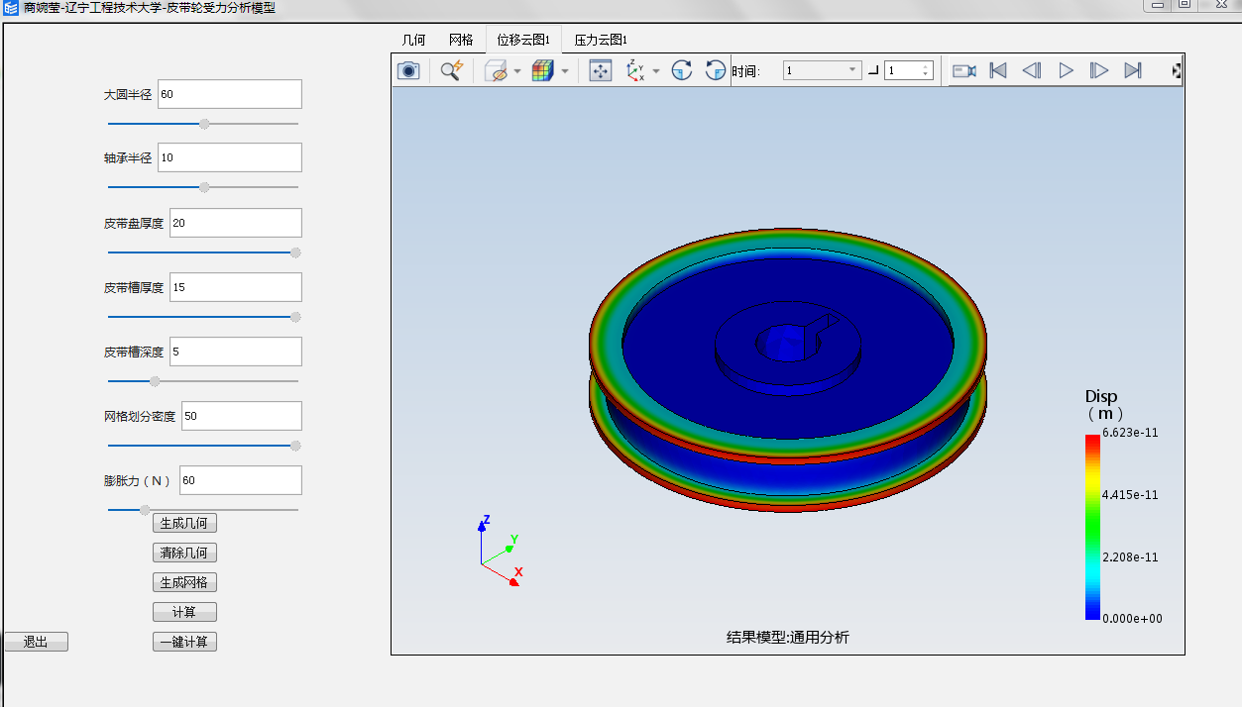Screen dimensions: 1242x707
Task: Open the 压力云图1 tab
Action: coord(601,40)
